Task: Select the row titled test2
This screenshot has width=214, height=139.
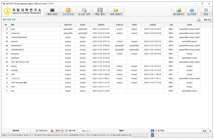Action: [x=102, y=29]
